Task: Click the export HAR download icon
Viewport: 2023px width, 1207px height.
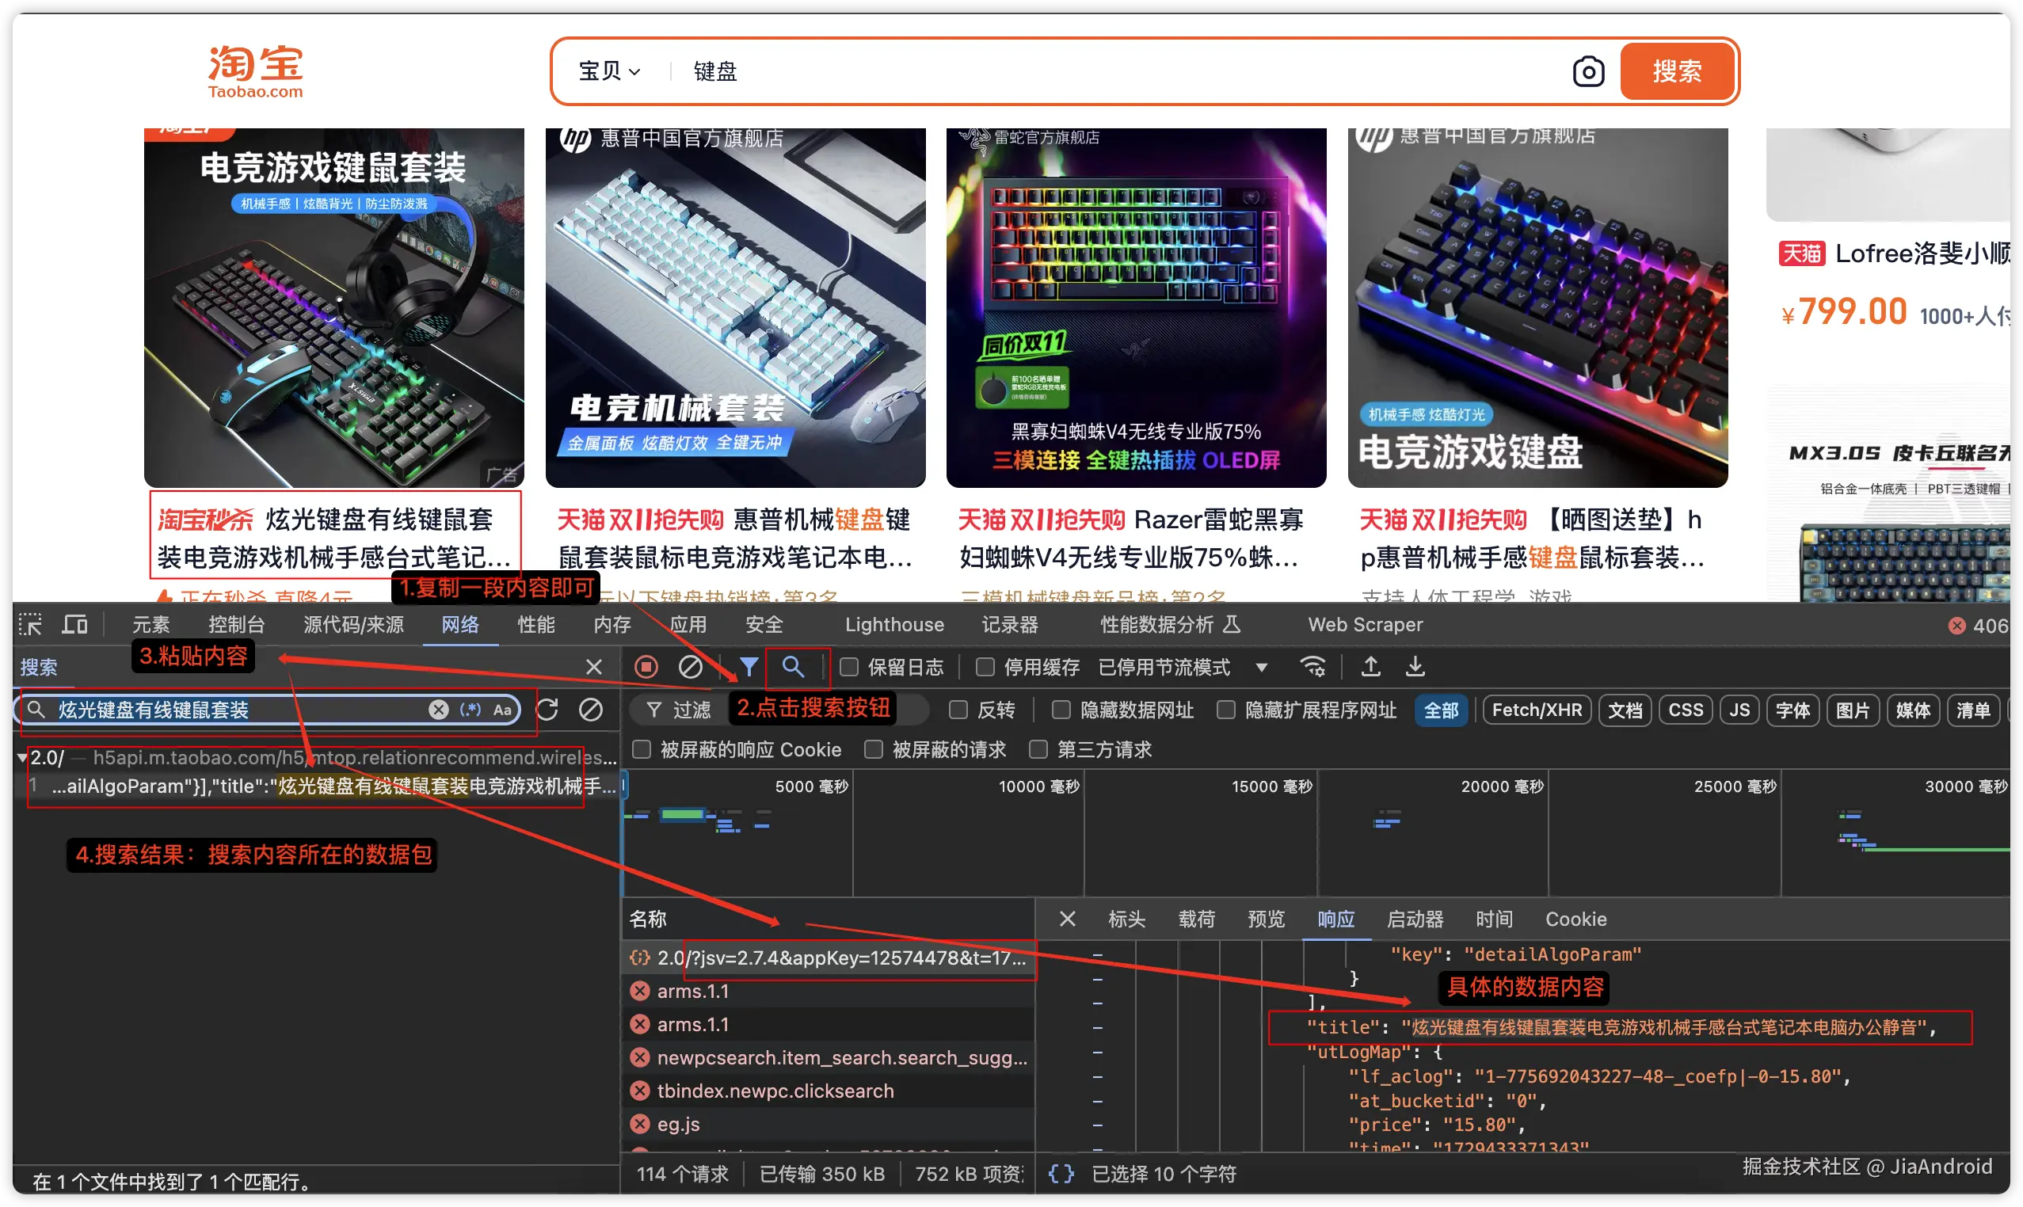Action: [x=1415, y=667]
